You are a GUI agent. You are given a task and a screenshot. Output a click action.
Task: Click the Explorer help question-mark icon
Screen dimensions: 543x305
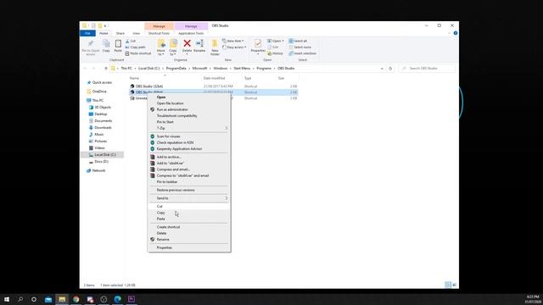pyautogui.click(x=456, y=33)
